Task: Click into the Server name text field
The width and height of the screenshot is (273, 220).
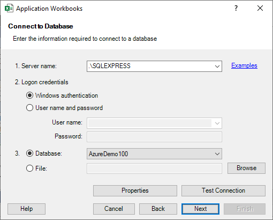Action: 150,66
